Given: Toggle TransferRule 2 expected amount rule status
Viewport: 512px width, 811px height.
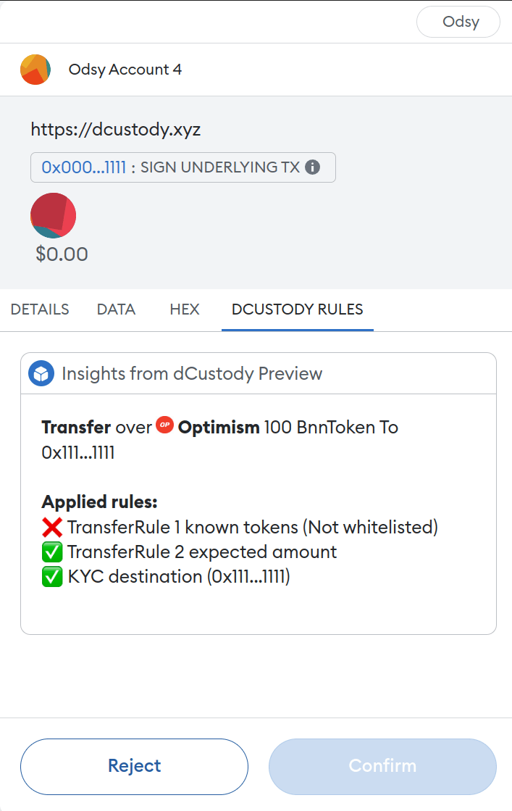Looking at the screenshot, I should pyautogui.click(x=51, y=552).
